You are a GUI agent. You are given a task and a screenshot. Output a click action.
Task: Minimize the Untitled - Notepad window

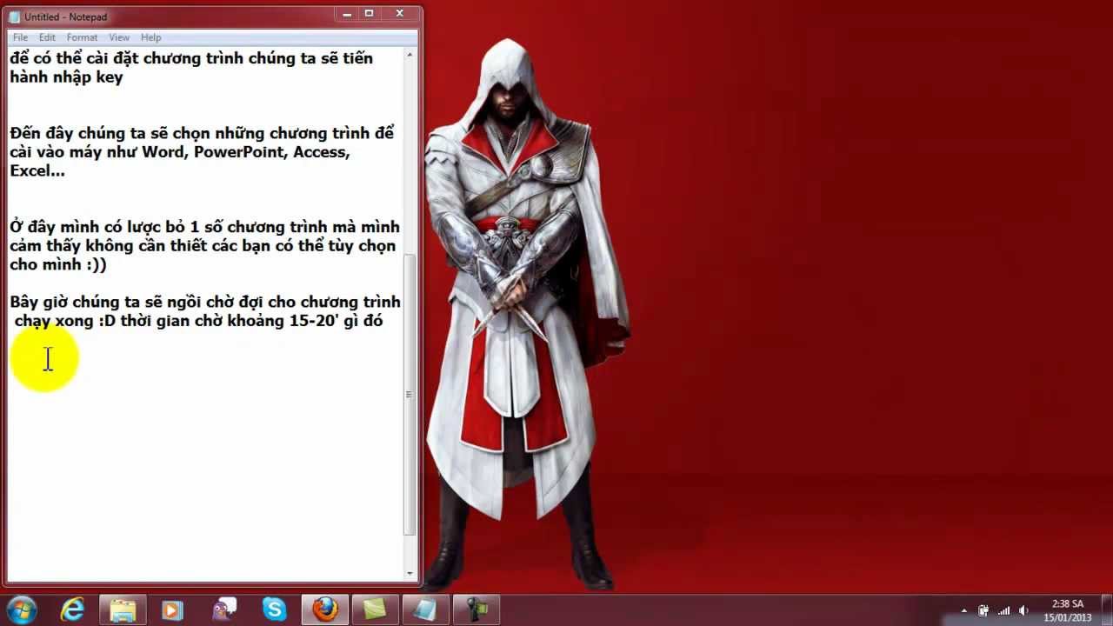347,13
